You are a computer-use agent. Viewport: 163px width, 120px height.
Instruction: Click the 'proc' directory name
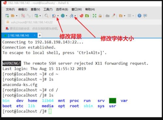point(74,101)
